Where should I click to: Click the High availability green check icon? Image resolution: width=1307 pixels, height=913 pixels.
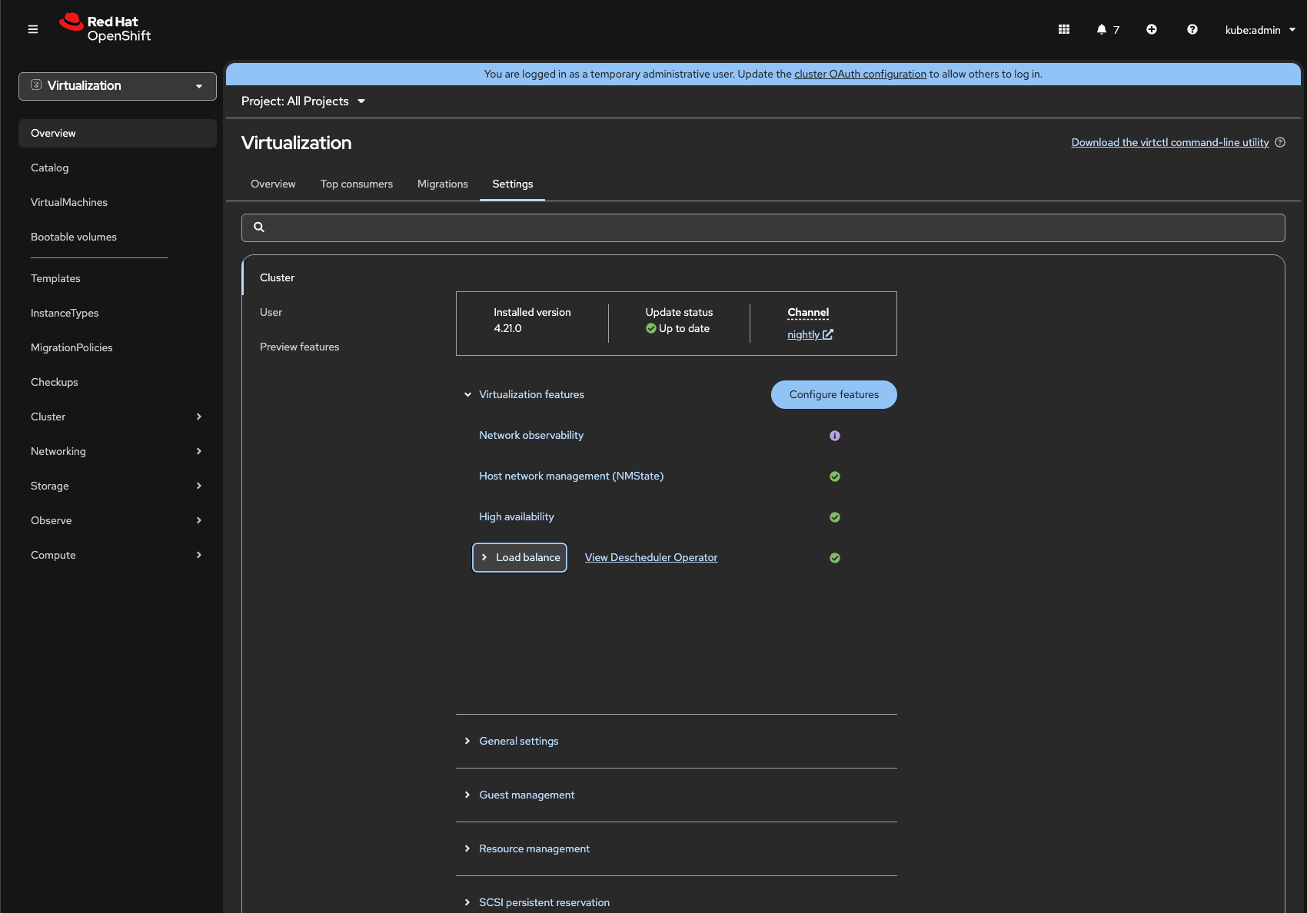[835, 517]
